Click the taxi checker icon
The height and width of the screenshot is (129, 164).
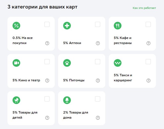click(118, 63)
